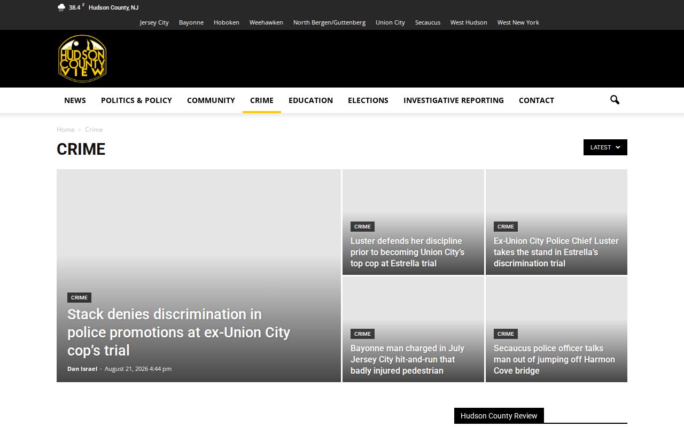Select the Crime menu tab
The image size is (684, 427).
click(x=262, y=100)
